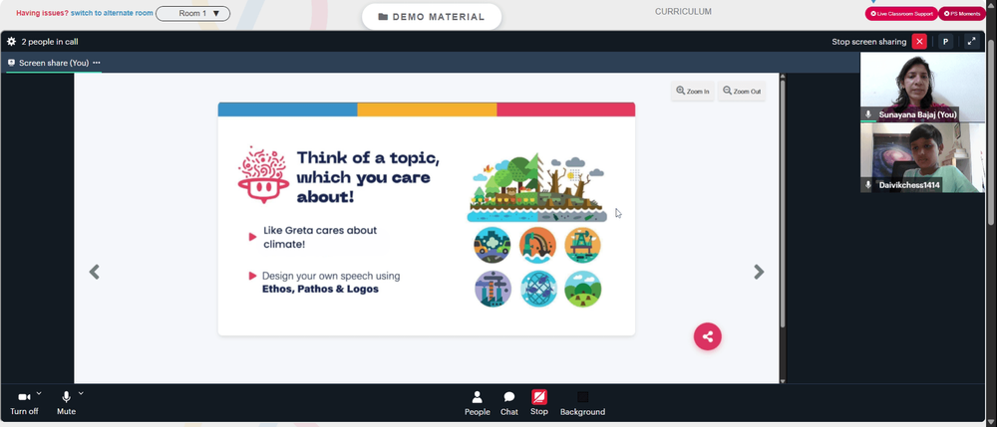Open the Demo Material tab

[x=432, y=17]
